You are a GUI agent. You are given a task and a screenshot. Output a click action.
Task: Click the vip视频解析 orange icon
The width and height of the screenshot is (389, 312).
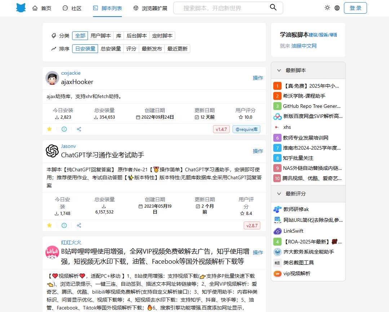(x=277, y=273)
